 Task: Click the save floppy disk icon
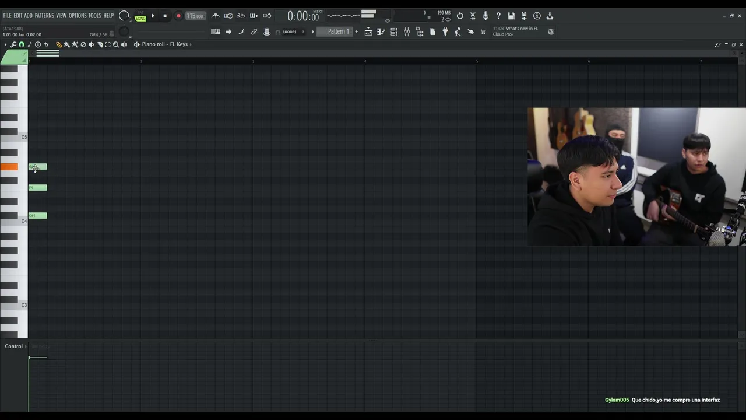511,16
